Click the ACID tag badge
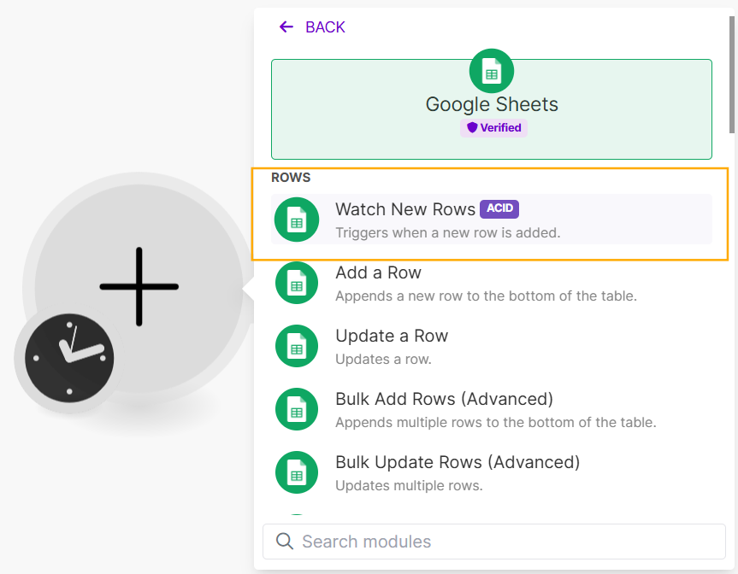Image resolution: width=738 pixels, height=574 pixels. (499, 208)
